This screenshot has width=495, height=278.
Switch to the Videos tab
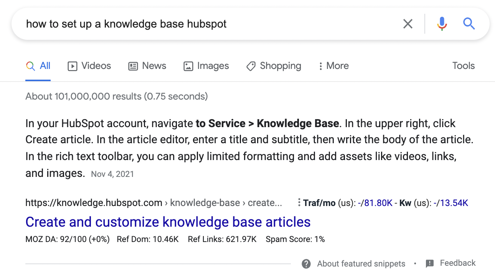click(x=89, y=66)
